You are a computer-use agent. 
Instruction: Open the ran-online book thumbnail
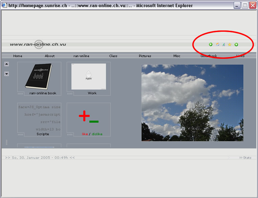38,77
